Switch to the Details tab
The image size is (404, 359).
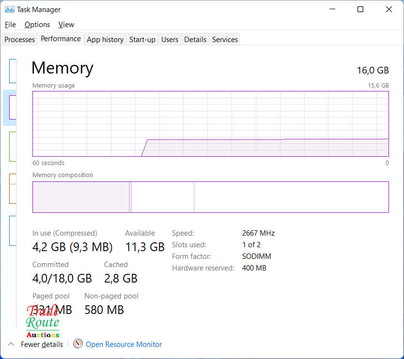tap(195, 40)
